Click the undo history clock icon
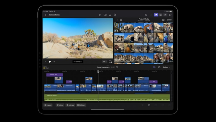The image size is (216, 122). click(146, 15)
